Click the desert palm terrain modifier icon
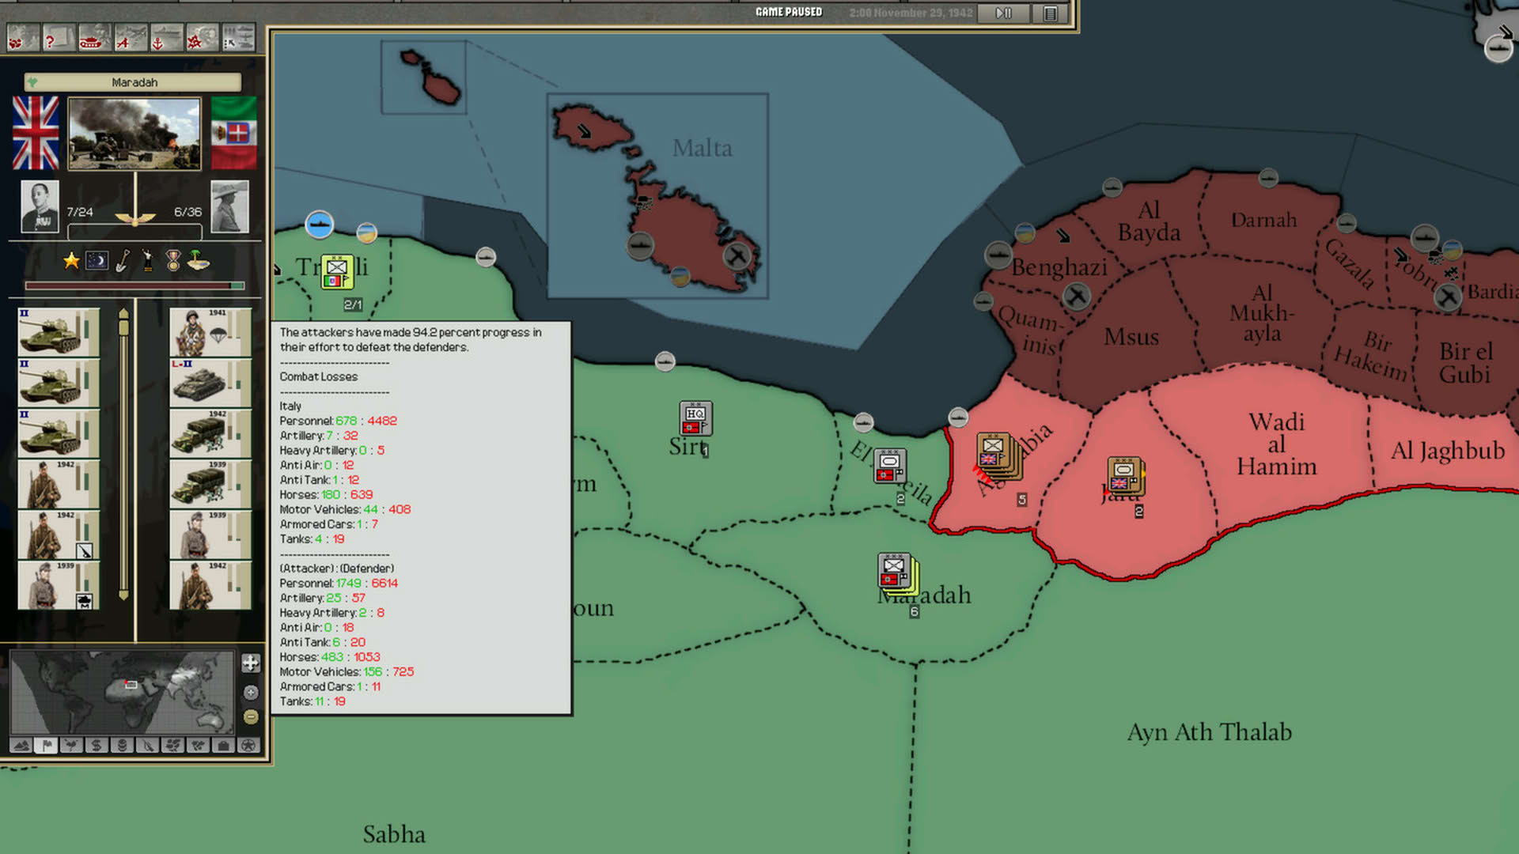 pos(198,260)
